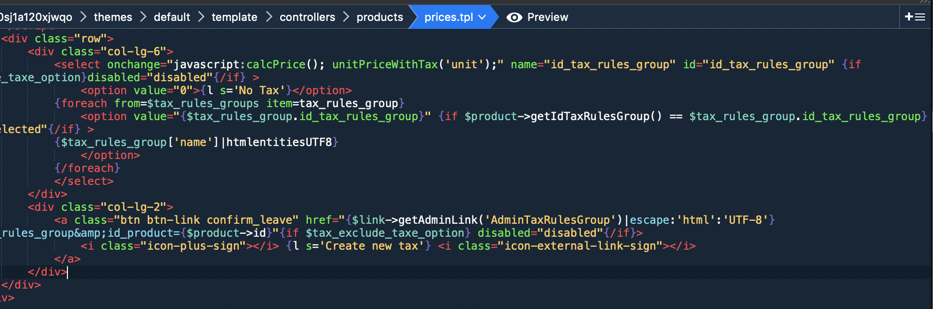Click the Preview button label
Image resolution: width=933 pixels, height=309 pixels.
(x=547, y=17)
